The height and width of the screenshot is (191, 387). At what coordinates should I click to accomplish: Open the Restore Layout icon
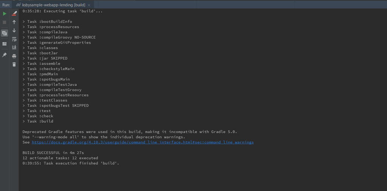pos(5,44)
